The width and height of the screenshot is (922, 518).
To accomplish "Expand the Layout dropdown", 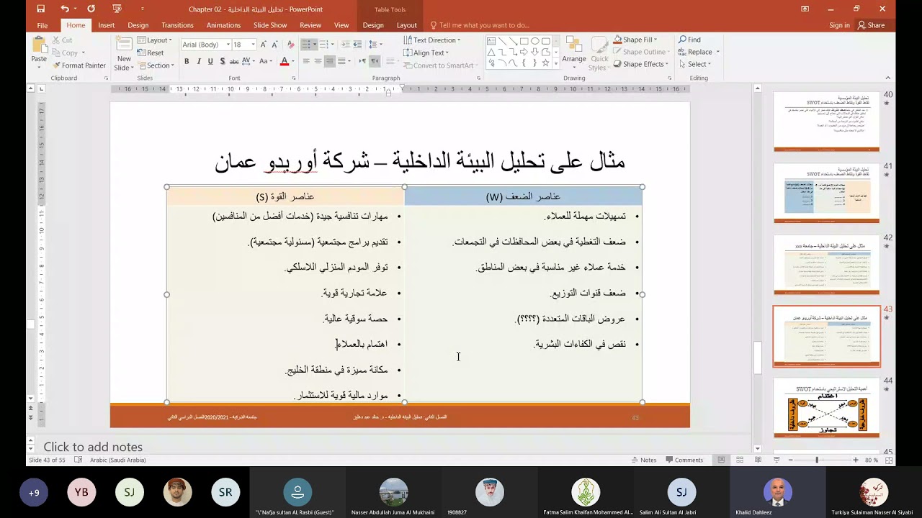I will [x=154, y=40].
